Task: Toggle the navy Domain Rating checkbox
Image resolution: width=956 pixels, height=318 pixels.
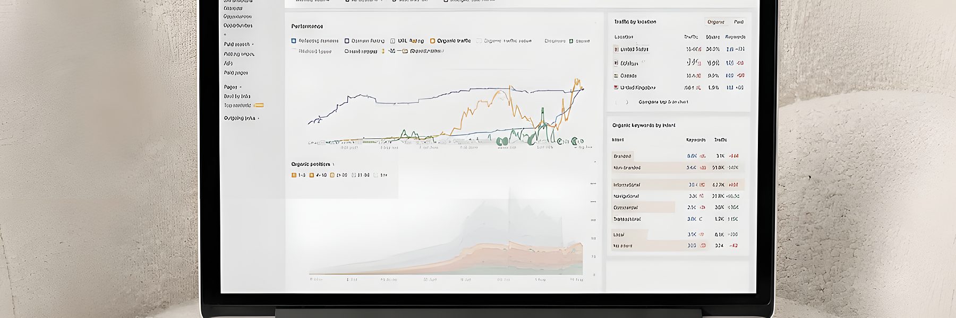Action: point(347,41)
